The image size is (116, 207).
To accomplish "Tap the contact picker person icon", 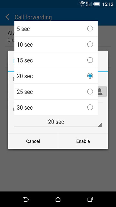I will [102, 92].
